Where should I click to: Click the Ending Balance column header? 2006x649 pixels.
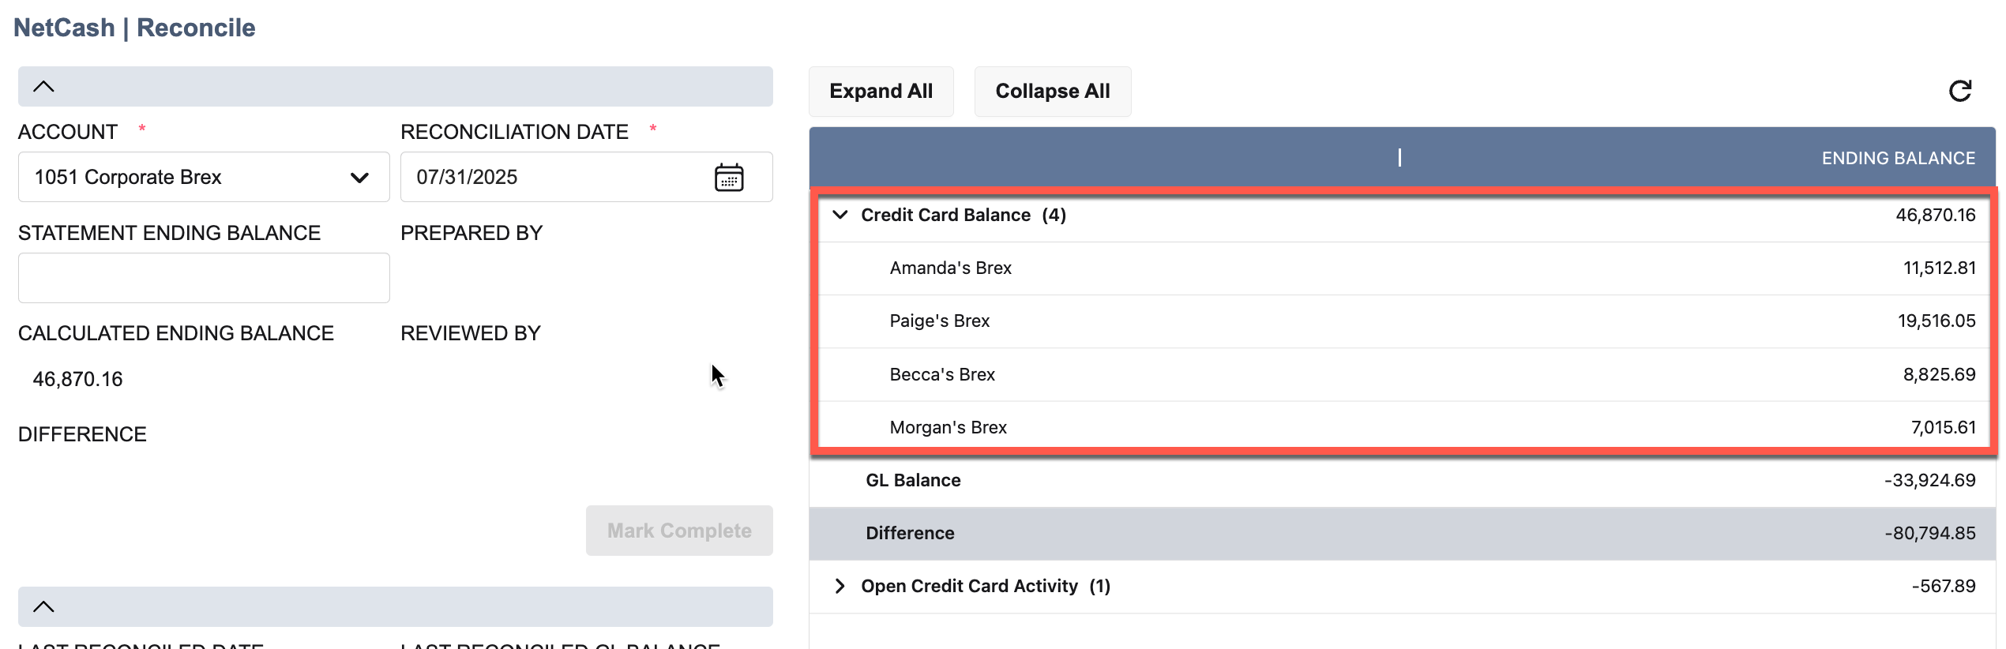coord(1898,158)
